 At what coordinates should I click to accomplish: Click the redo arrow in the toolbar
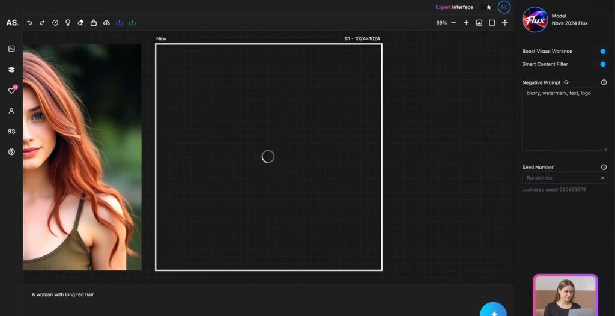[42, 23]
